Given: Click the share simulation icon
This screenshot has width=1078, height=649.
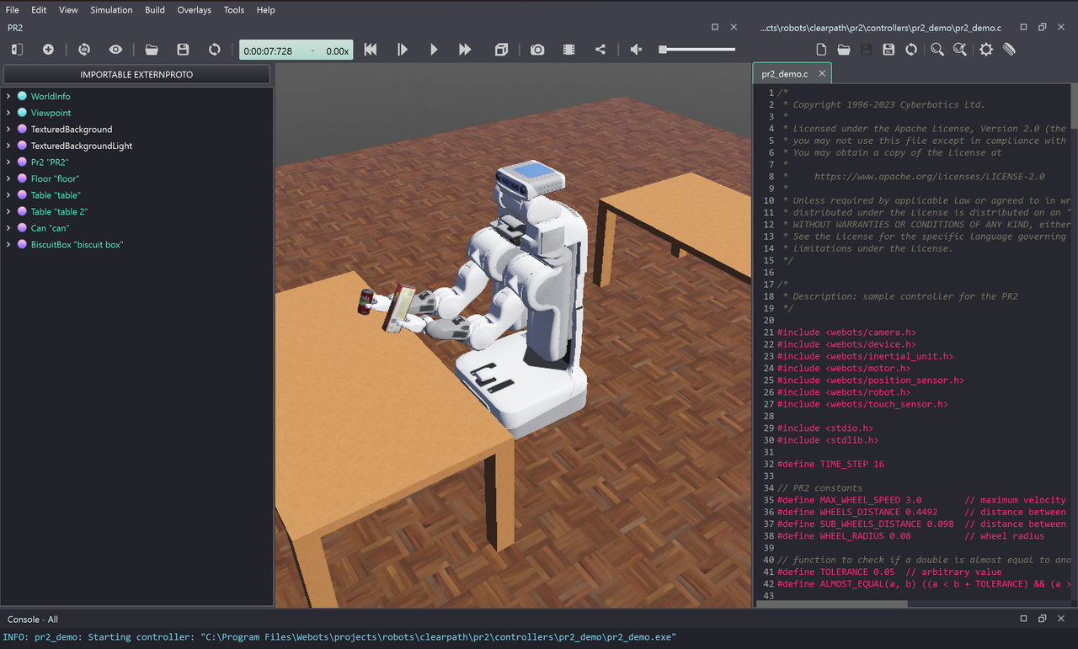Looking at the screenshot, I should point(600,50).
